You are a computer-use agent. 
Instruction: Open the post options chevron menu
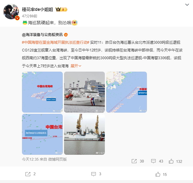point(187,5)
